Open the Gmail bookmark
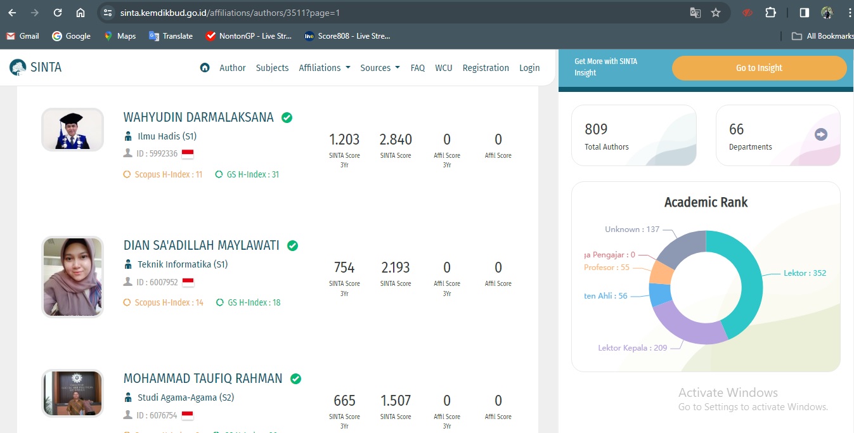 tap(23, 36)
